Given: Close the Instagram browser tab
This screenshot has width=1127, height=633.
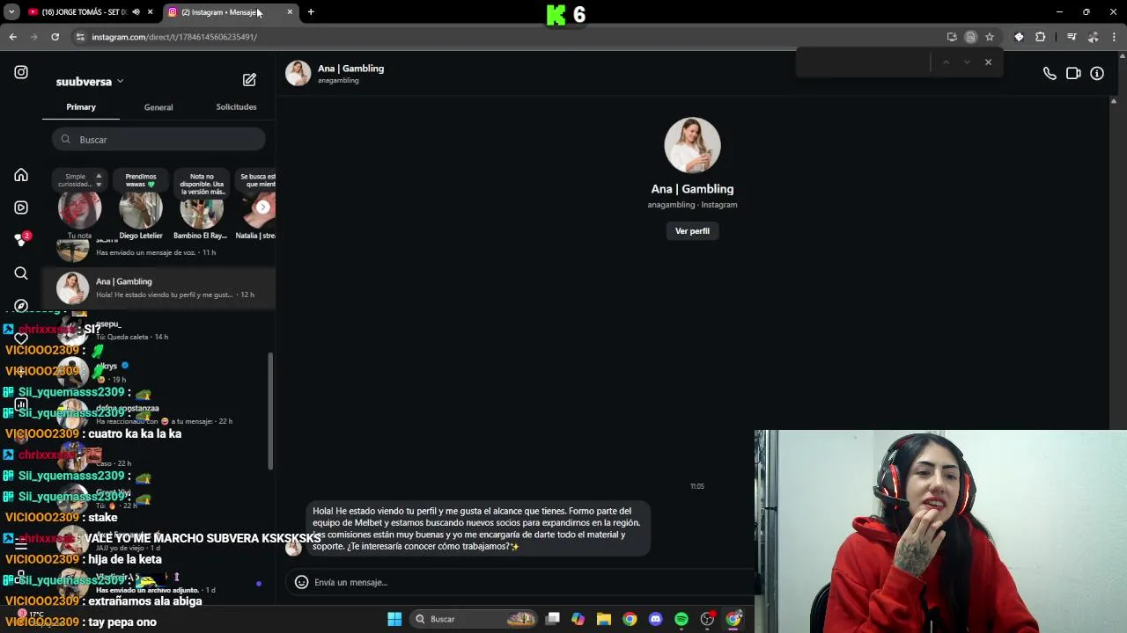Looking at the screenshot, I should (x=290, y=11).
